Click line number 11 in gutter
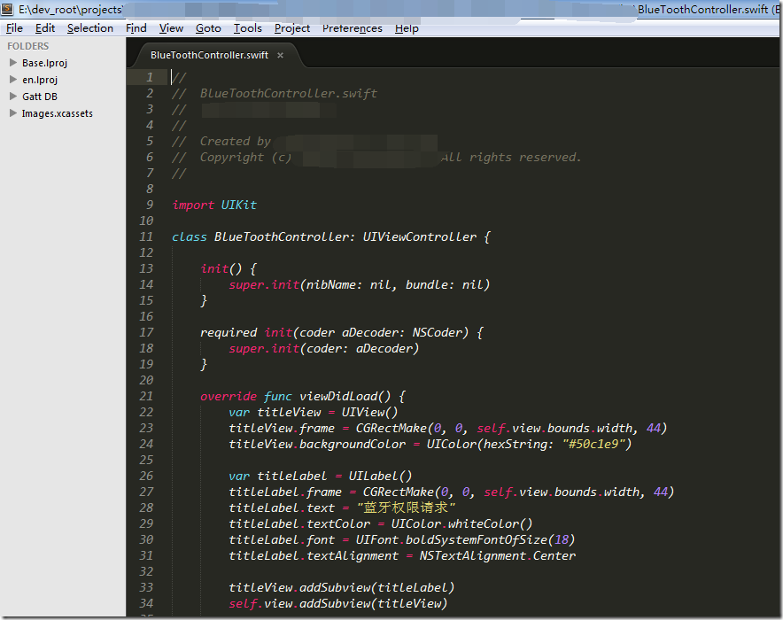 (x=146, y=236)
